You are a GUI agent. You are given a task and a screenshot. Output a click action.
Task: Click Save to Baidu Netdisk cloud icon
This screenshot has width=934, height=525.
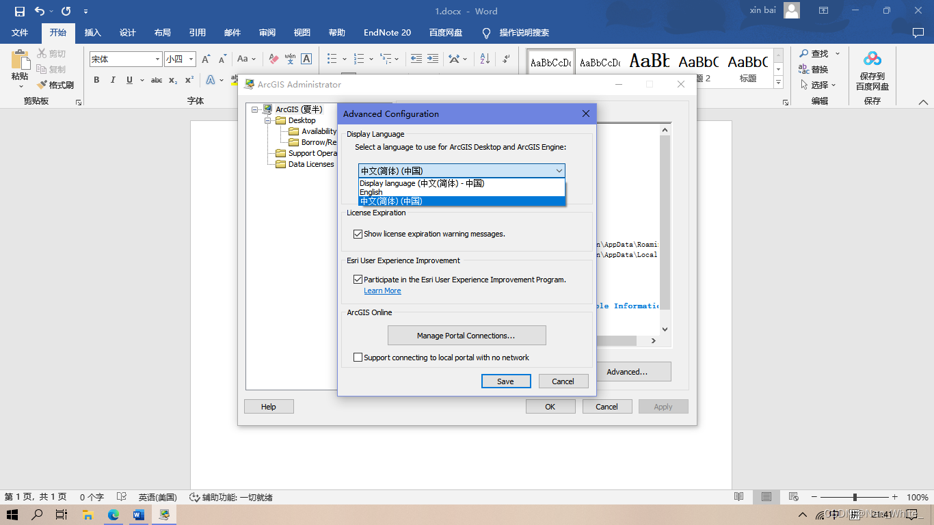pos(872,59)
